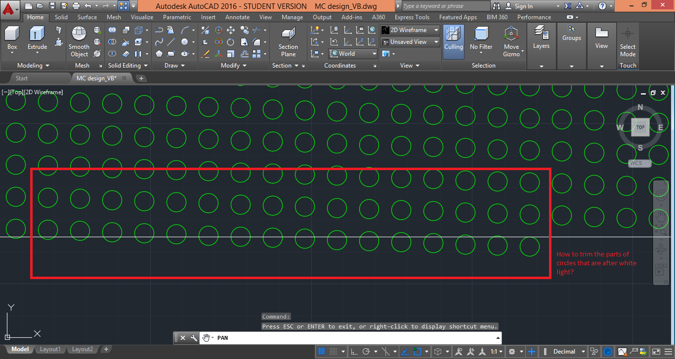The image size is (675, 359).
Task: Click the [Top] viewport view control
Action: 16,92
